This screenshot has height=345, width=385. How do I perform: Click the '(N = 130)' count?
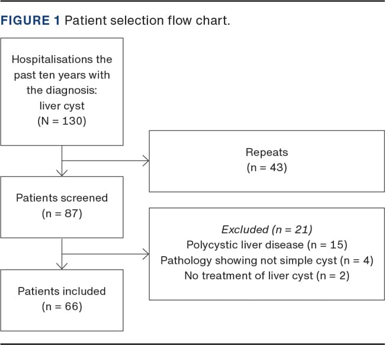click(x=62, y=122)
